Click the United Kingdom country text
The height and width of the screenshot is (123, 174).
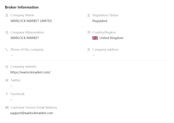coord(111,38)
